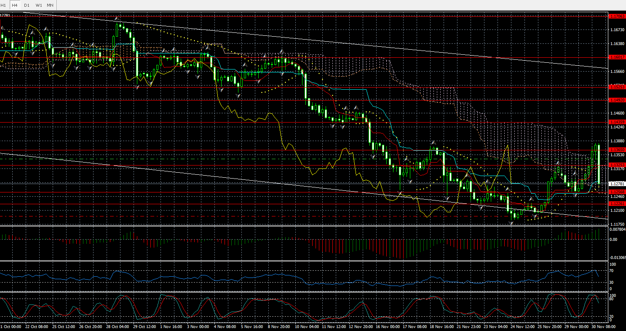
Task: Click the red 1.13650 price level label
Action: 617,150
